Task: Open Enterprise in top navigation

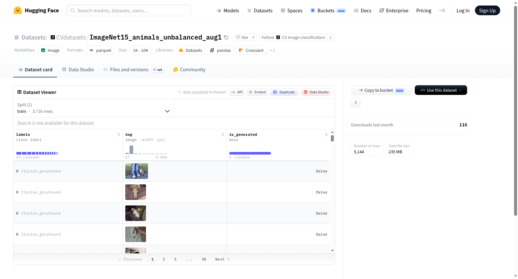Action: tap(394, 10)
